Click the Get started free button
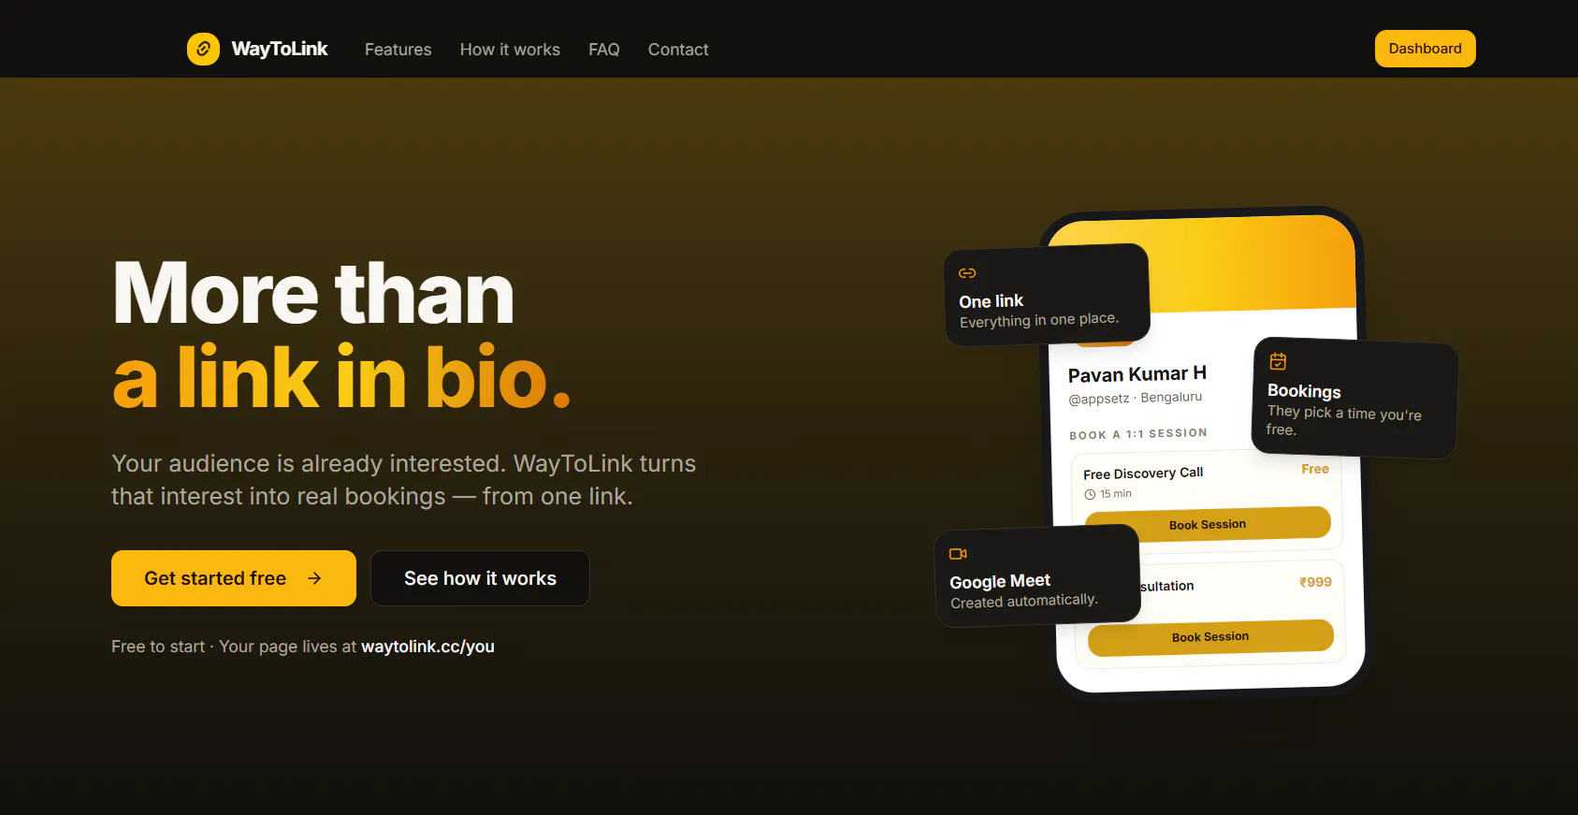 (234, 578)
